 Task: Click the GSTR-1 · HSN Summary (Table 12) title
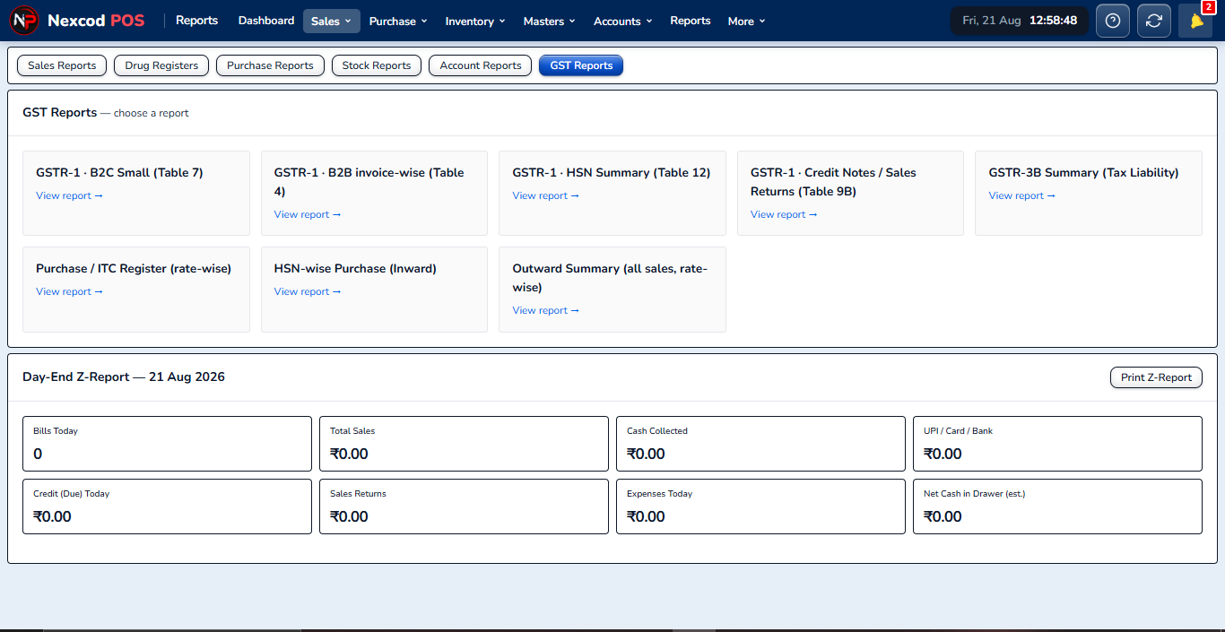coord(612,172)
